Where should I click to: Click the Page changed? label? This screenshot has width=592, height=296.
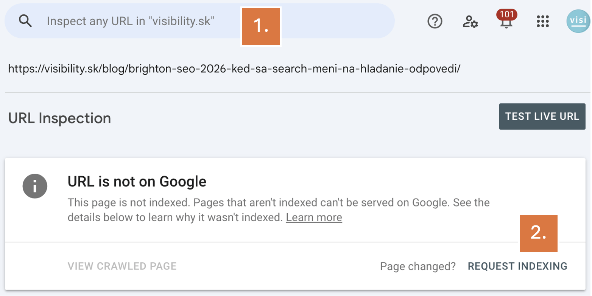[x=418, y=266]
